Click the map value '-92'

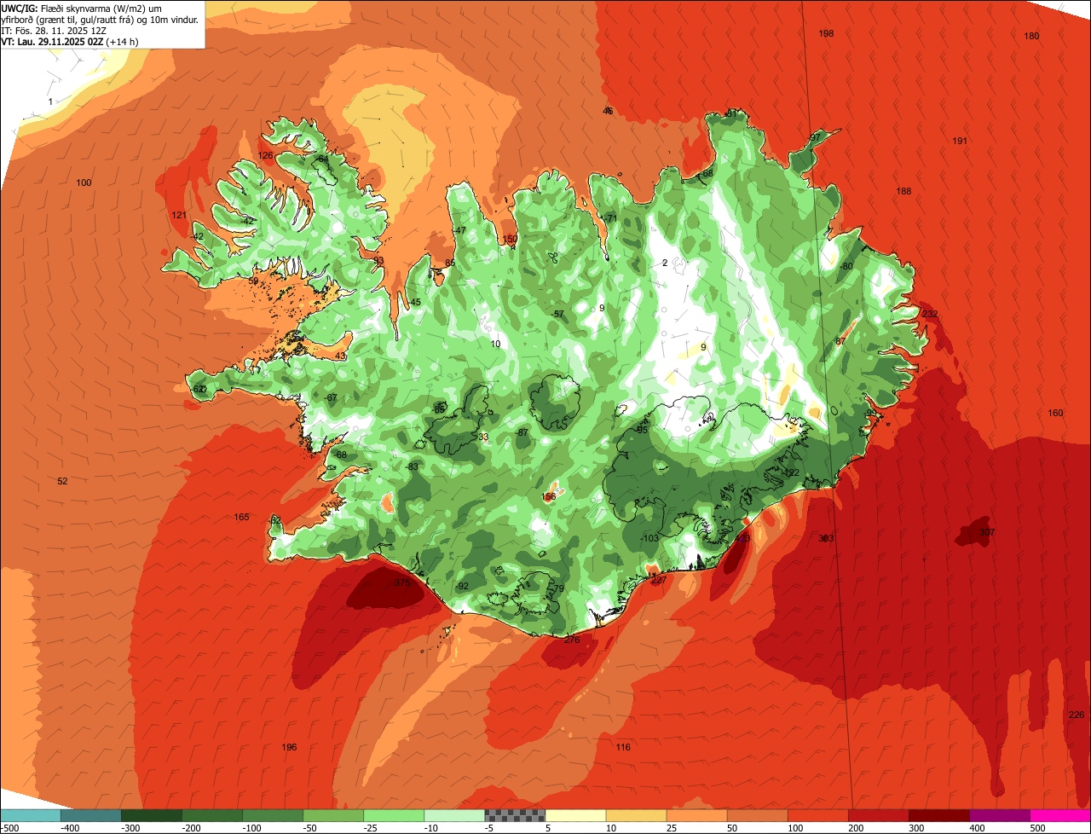coord(462,586)
